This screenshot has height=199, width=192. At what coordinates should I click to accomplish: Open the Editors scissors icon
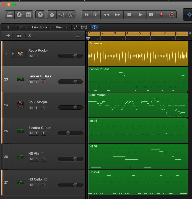coord(71,15)
